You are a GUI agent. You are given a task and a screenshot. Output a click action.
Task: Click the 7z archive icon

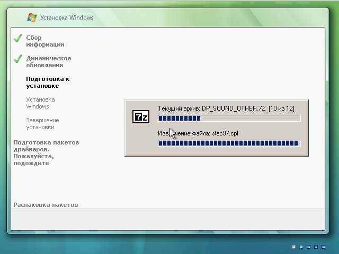click(141, 117)
